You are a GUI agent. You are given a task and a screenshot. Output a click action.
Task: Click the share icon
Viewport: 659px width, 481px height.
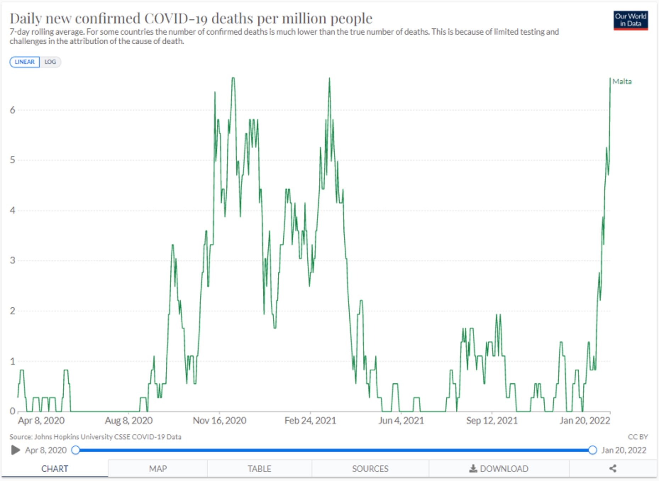coord(613,469)
